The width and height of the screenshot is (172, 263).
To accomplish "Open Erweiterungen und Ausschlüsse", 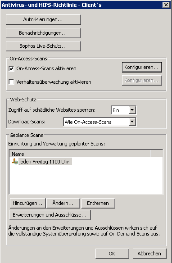I will tap(50, 215).
